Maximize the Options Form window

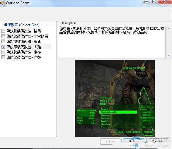pos(154,2)
